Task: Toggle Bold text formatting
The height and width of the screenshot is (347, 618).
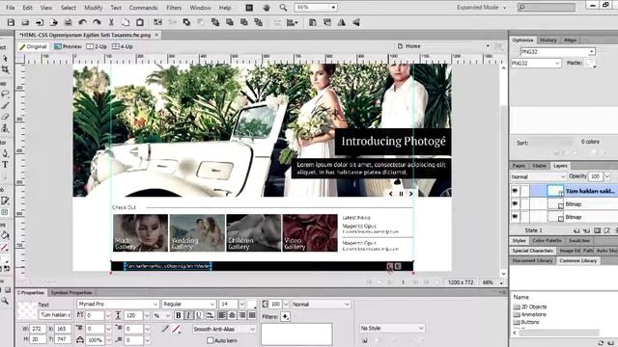Action: click(178, 315)
